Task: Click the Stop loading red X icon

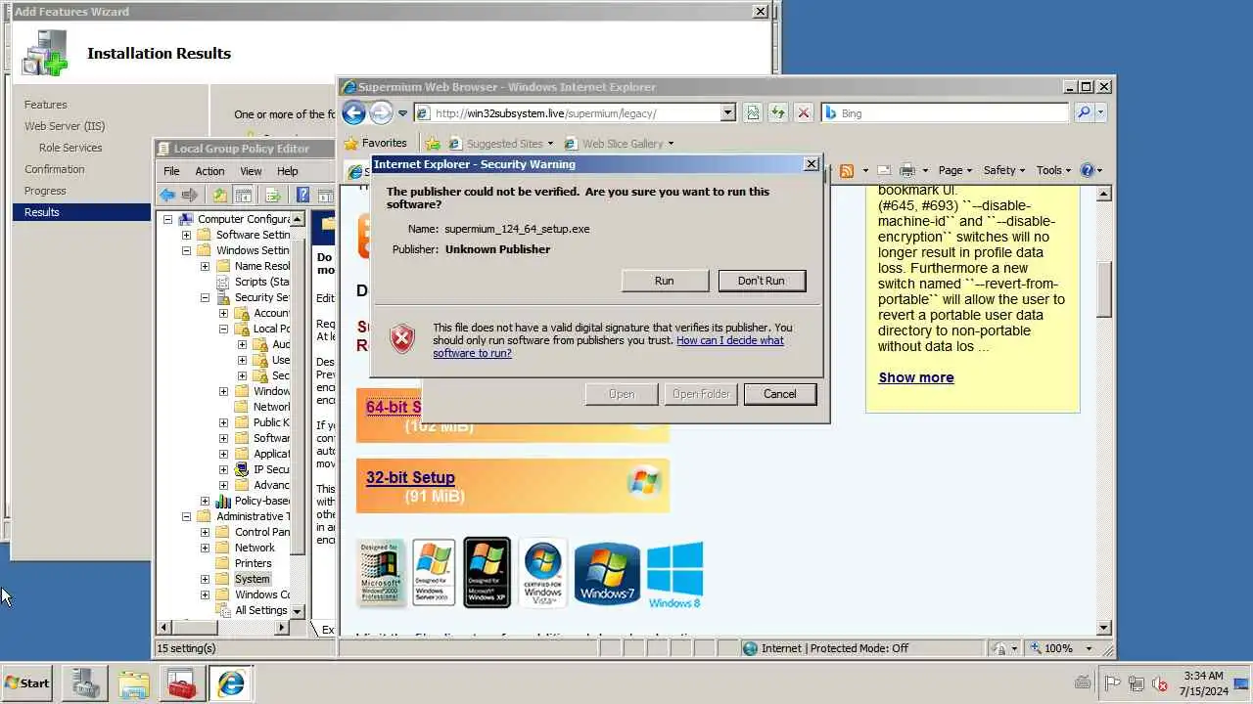Action: [804, 113]
